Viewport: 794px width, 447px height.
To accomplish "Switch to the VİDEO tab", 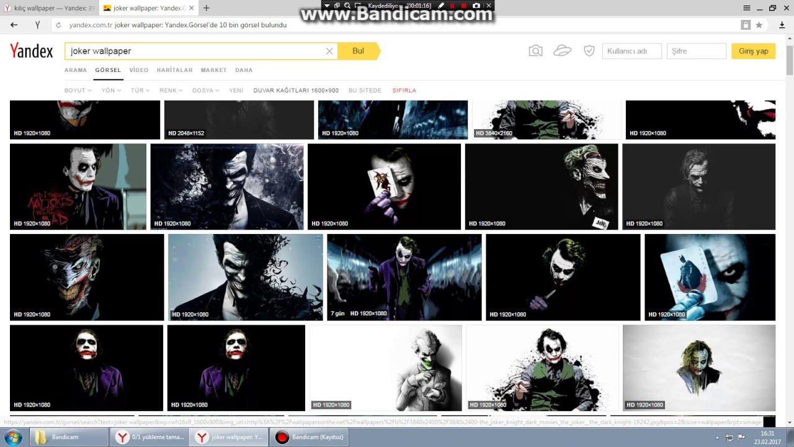I will point(139,70).
